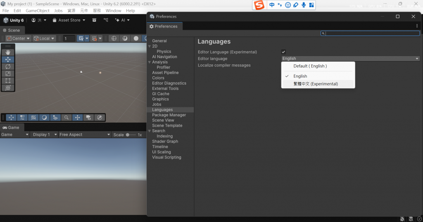The height and width of the screenshot is (222, 423).
Task: Collapse the Search preferences group
Action: [x=150, y=131]
